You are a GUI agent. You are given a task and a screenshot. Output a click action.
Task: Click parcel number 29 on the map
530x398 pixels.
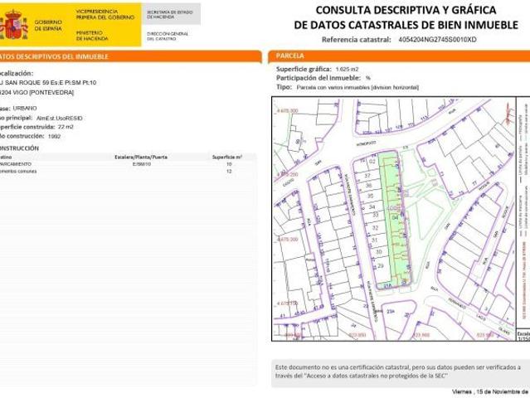click(380, 266)
